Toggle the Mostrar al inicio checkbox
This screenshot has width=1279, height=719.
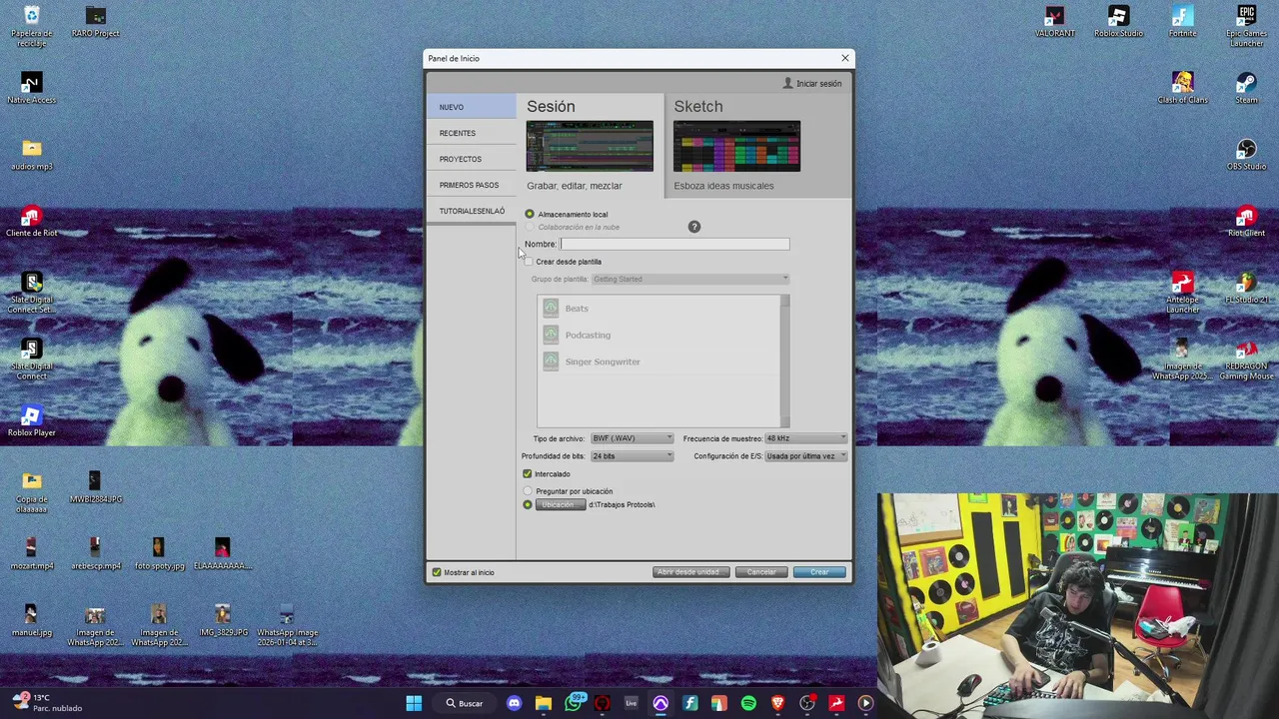click(x=437, y=572)
